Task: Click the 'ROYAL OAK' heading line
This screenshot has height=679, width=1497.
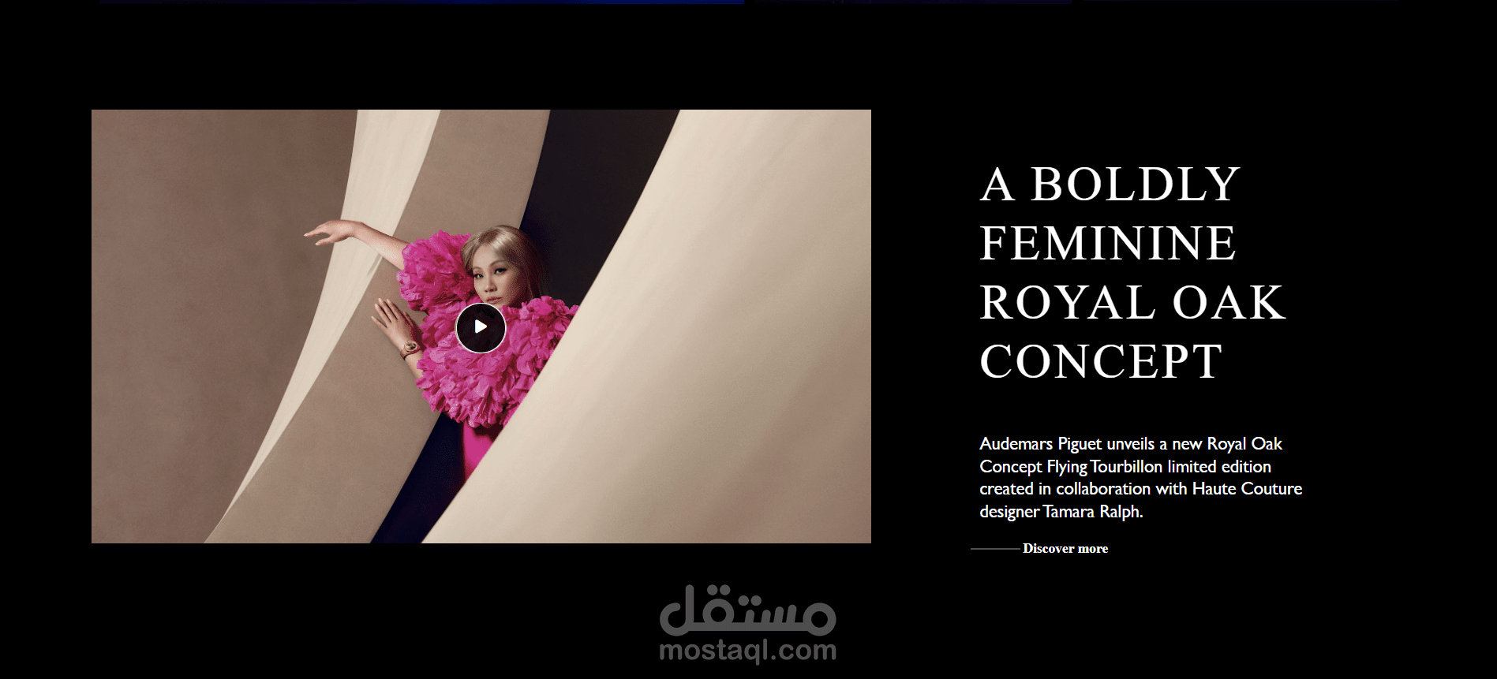Action: [1132, 303]
